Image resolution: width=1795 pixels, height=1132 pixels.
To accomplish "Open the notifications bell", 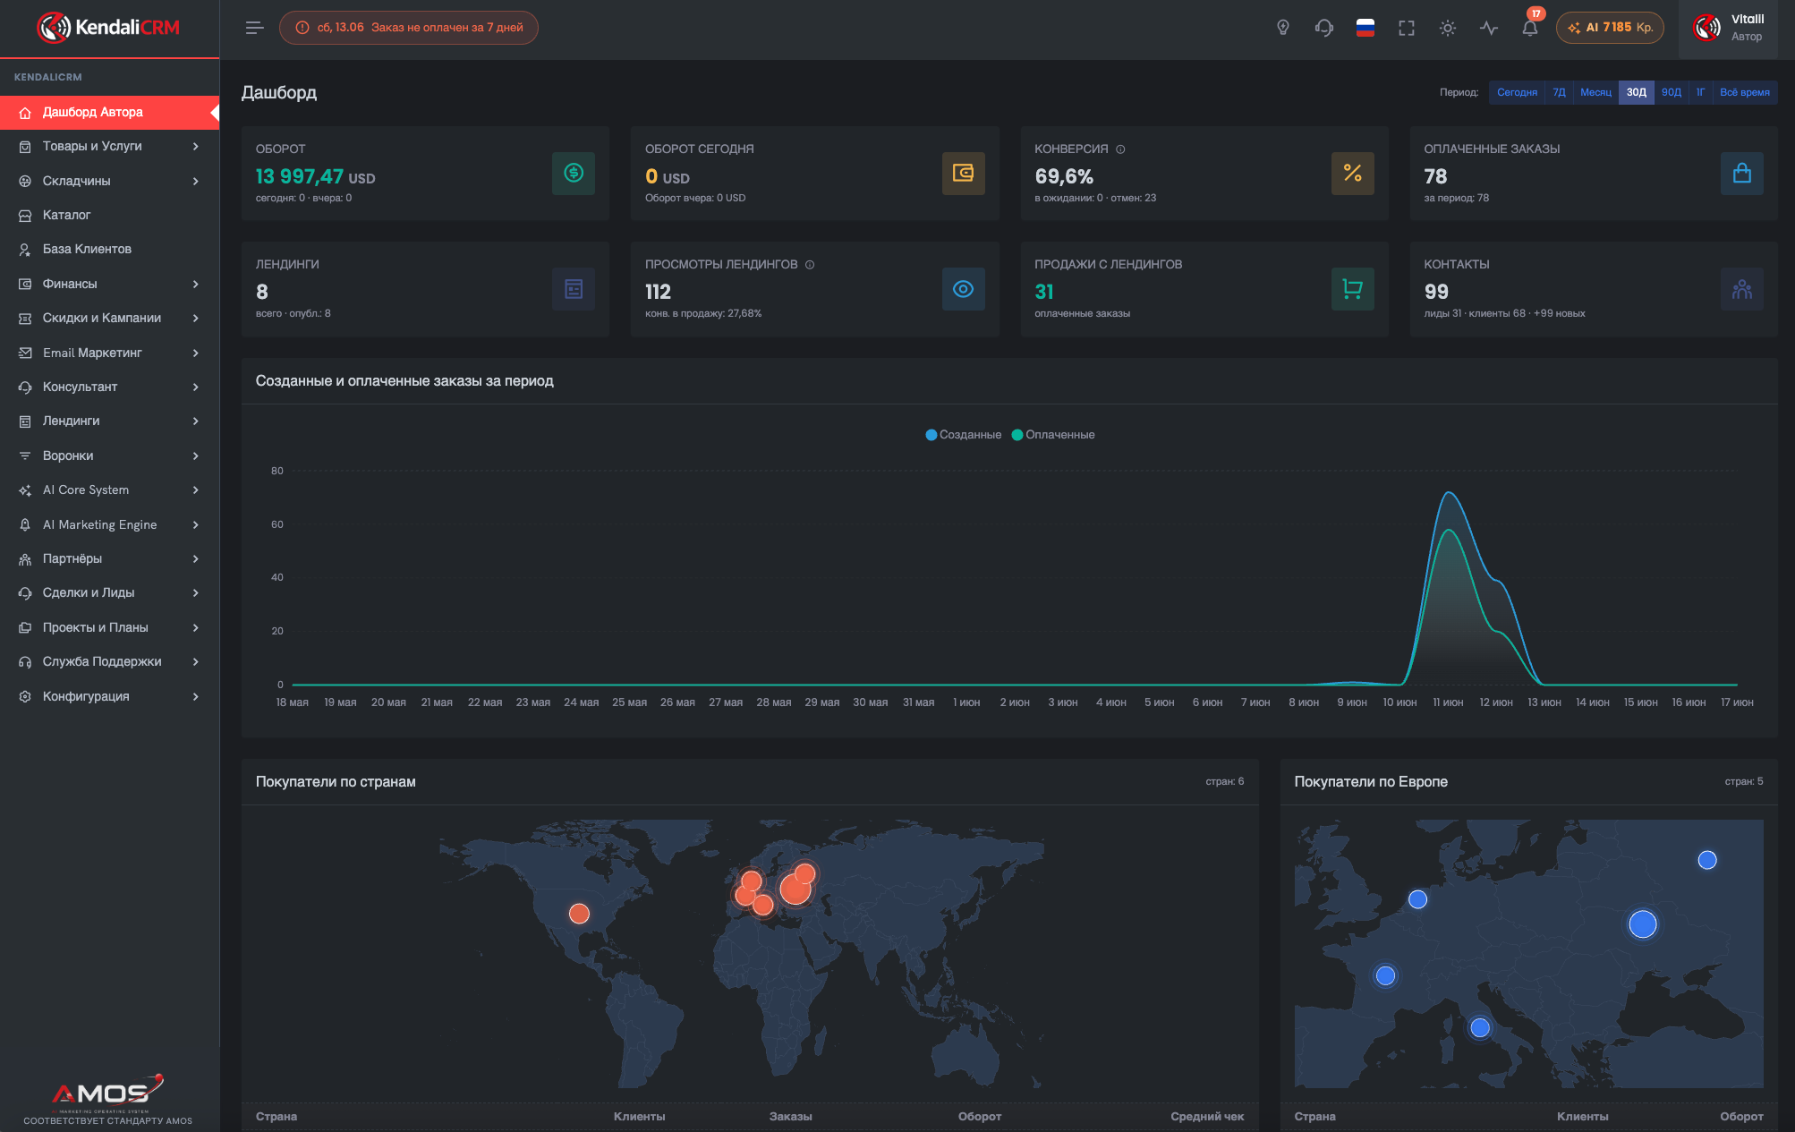I will click(x=1530, y=28).
